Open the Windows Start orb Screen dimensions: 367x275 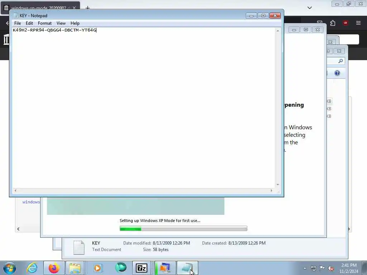click(x=10, y=268)
